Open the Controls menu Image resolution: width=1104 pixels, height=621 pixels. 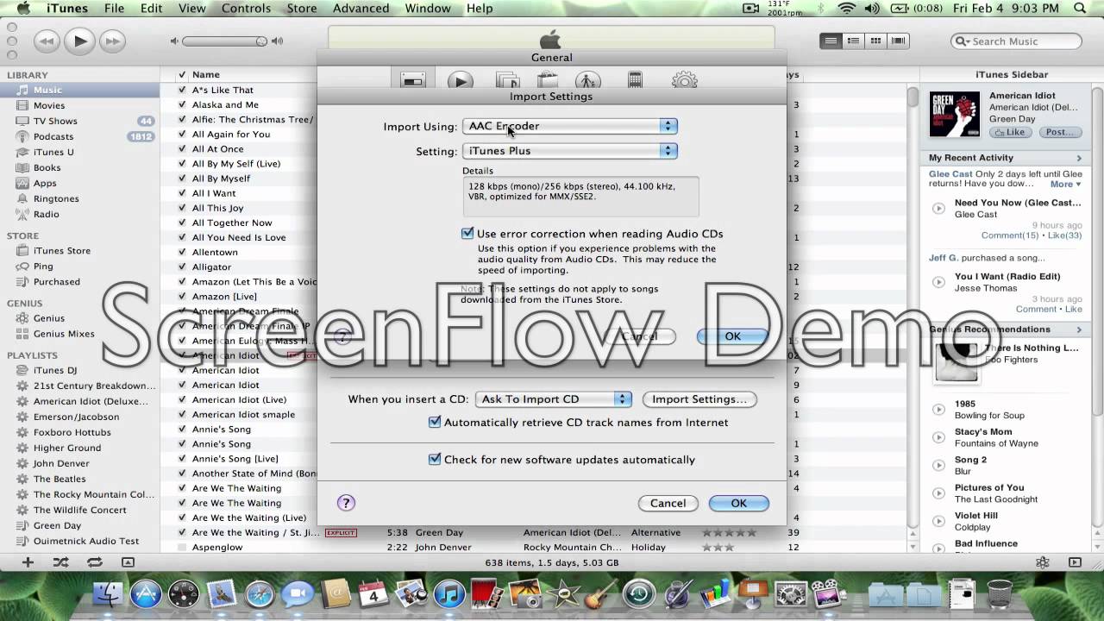pos(246,9)
